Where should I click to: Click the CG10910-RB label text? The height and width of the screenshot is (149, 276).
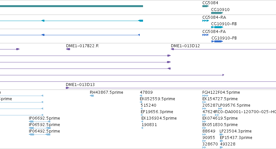(x=224, y=24)
